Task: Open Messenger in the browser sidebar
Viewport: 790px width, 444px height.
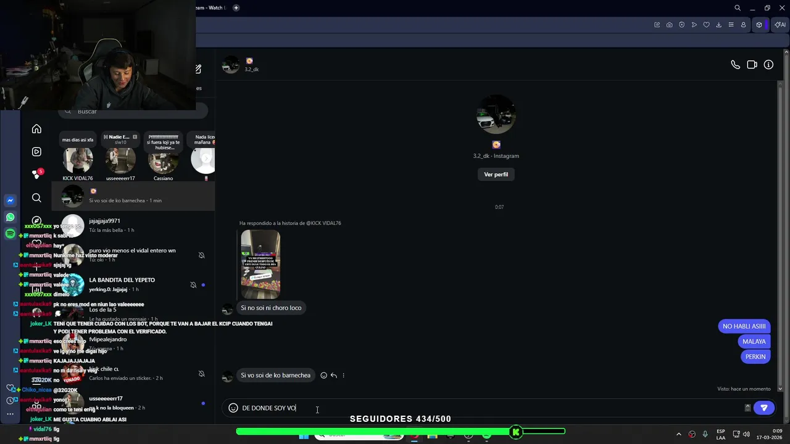Action: point(10,200)
